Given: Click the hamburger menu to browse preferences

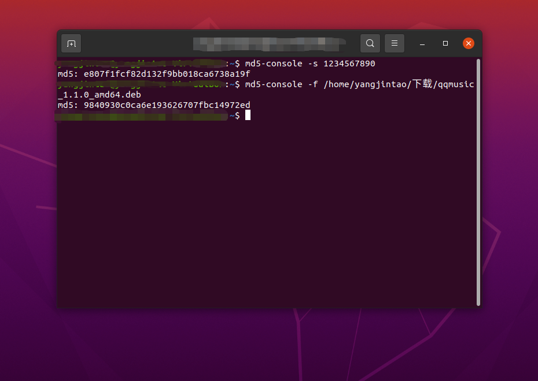Looking at the screenshot, I should click(x=394, y=43).
